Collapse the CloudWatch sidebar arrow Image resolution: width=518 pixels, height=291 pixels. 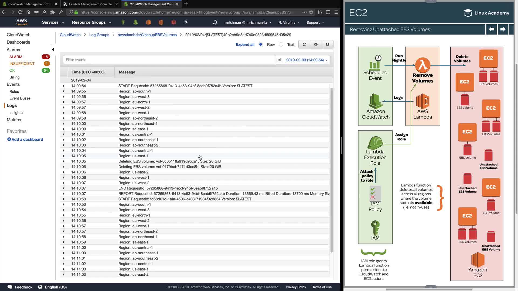tap(53, 50)
